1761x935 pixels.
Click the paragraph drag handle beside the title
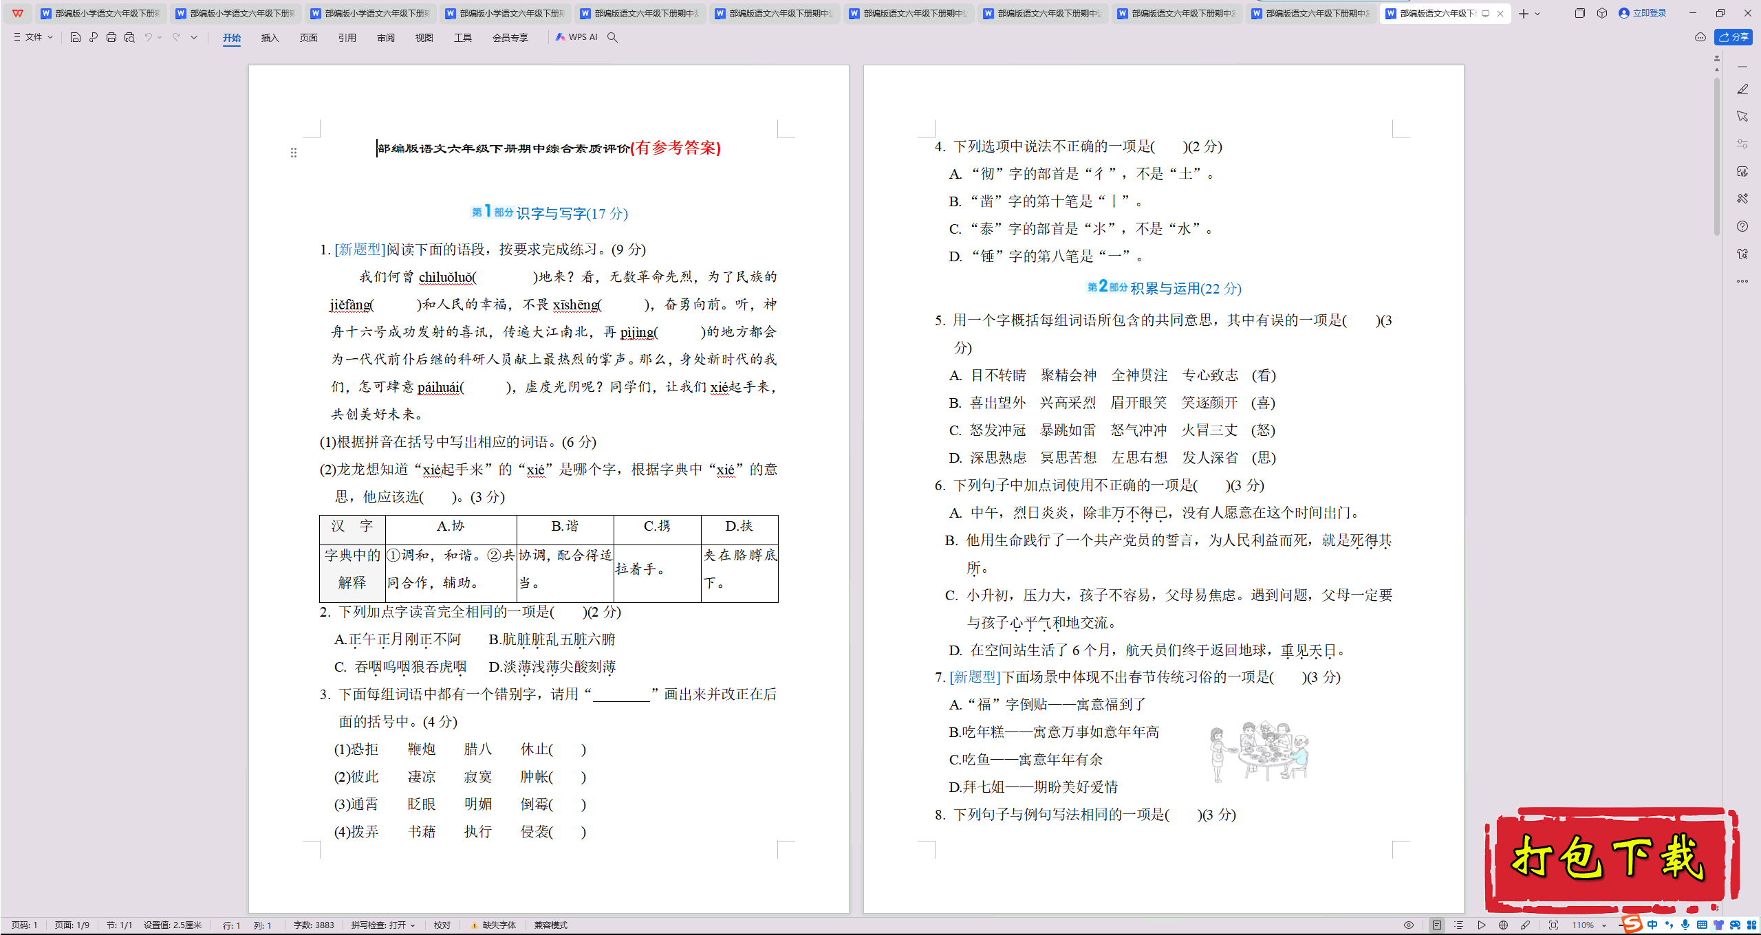click(294, 153)
